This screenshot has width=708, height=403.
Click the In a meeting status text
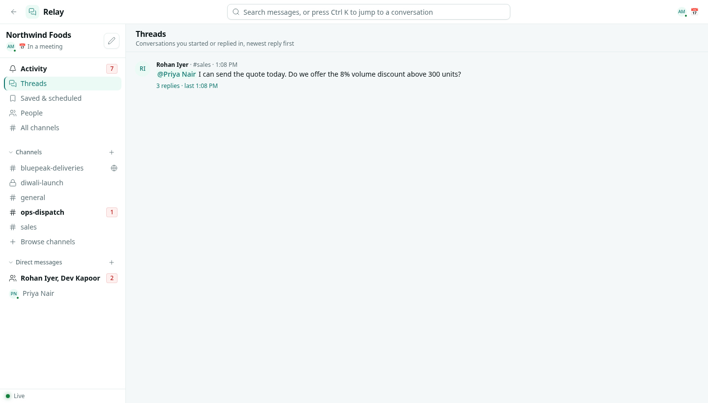pyautogui.click(x=45, y=47)
